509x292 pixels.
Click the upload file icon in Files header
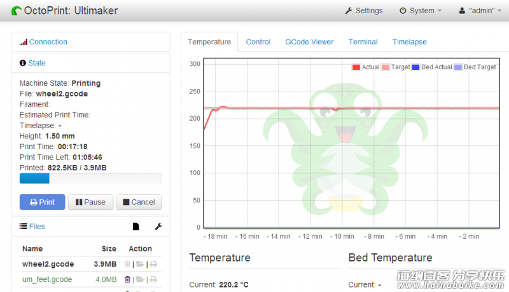136,226
